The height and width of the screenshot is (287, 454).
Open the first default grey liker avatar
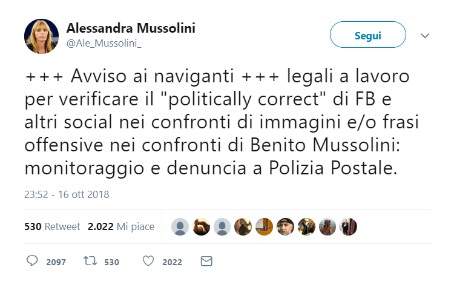(x=180, y=226)
